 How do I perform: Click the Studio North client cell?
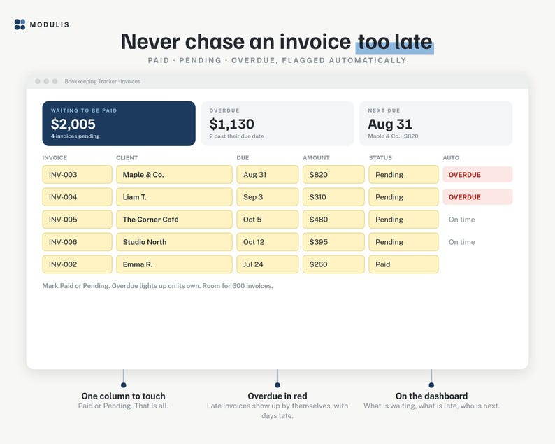[174, 242]
